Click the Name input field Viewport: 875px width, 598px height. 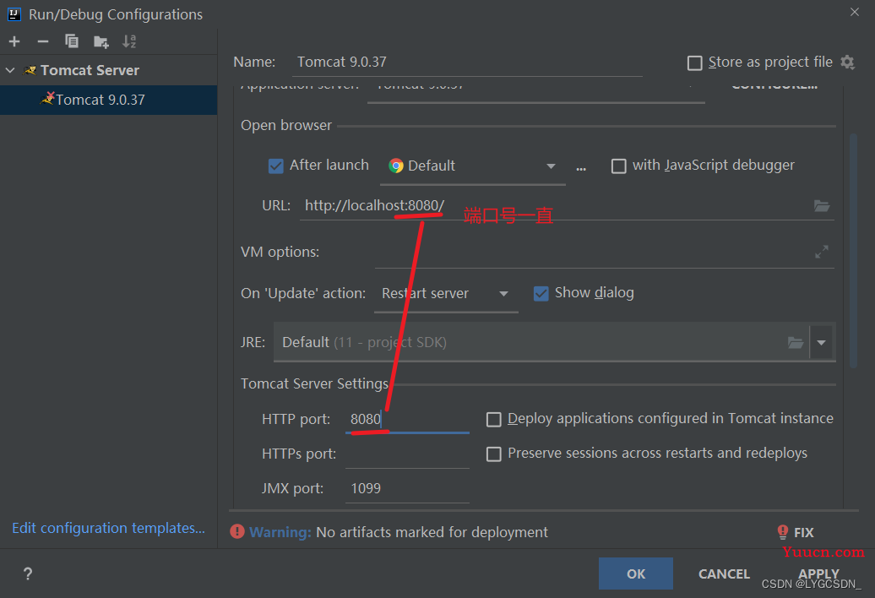pyautogui.click(x=467, y=62)
